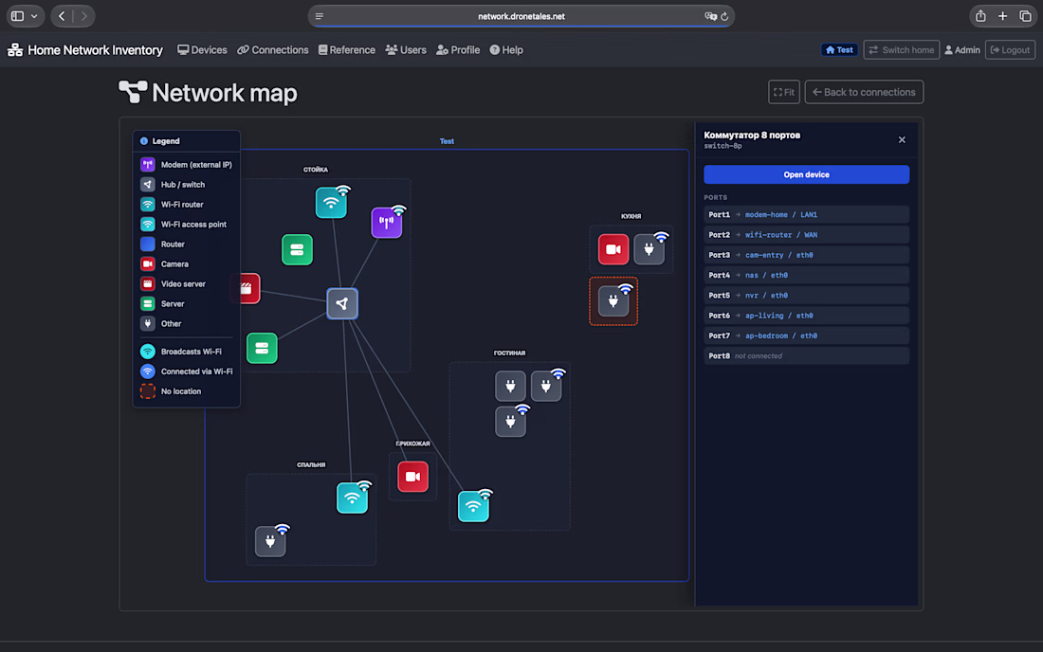Select the red video server node

pyautogui.click(x=248, y=288)
